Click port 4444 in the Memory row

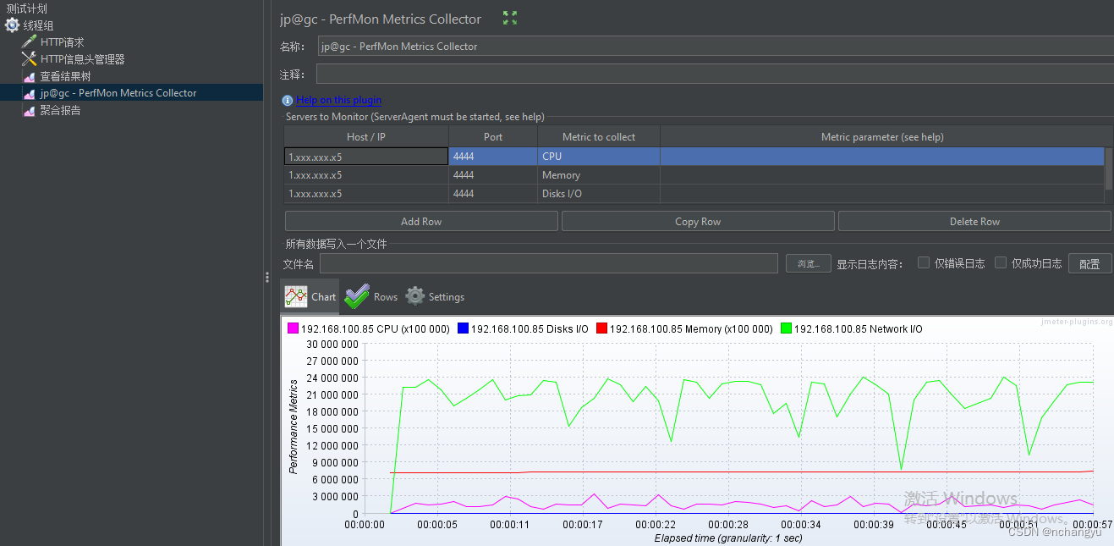(x=493, y=175)
